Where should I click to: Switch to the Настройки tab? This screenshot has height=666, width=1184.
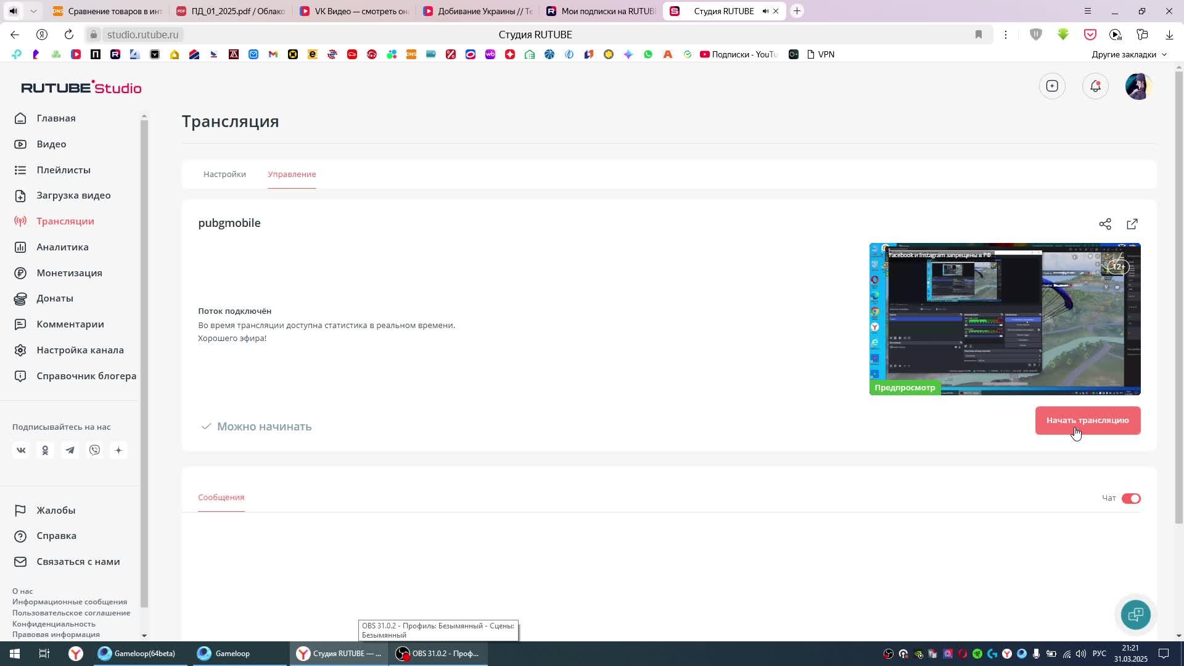224,175
